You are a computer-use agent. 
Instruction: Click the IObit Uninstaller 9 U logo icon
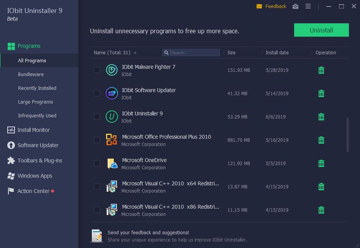(112, 117)
